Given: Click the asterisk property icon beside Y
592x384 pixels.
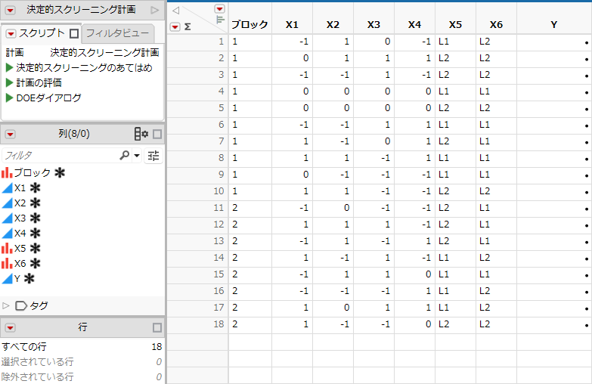Looking at the screenshot, I should click(x=29, y=278).
